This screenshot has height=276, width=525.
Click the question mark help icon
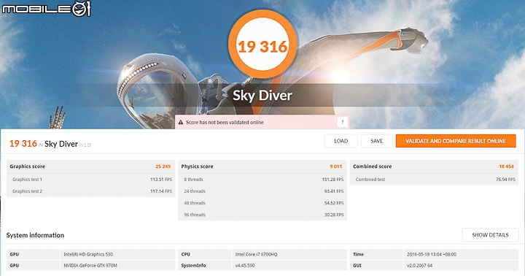coord(342,123)
